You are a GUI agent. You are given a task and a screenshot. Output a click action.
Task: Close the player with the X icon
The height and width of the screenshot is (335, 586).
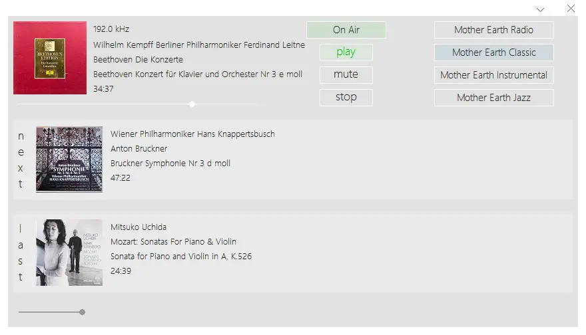coord(571,9)
